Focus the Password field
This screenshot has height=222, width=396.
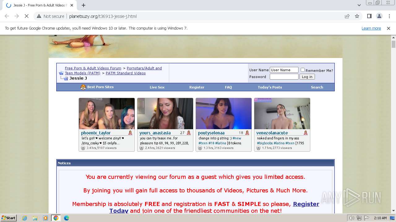(284, 76)
